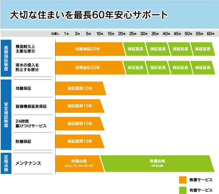Click 保証延長 block under 25年 in 雨水の侵入 row
The height and width of the screenshot is (194, 219).
[136, 67]
